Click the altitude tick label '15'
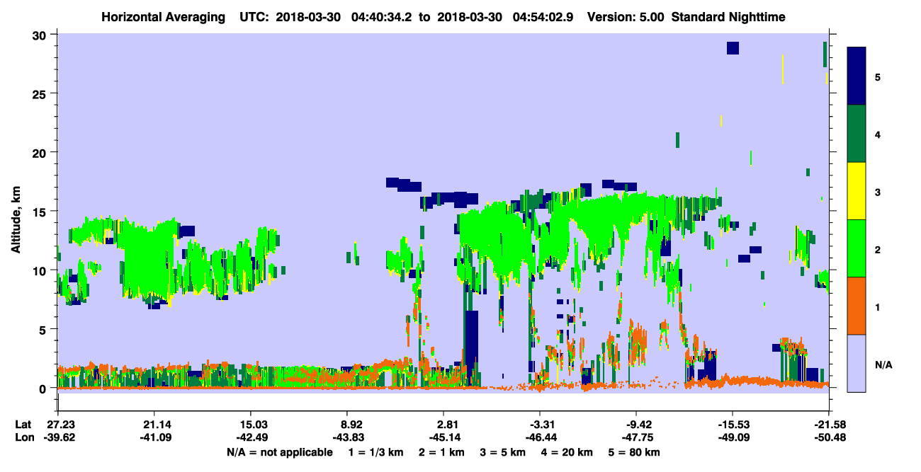This screenshot has height=472, width=921. (41, 212)
